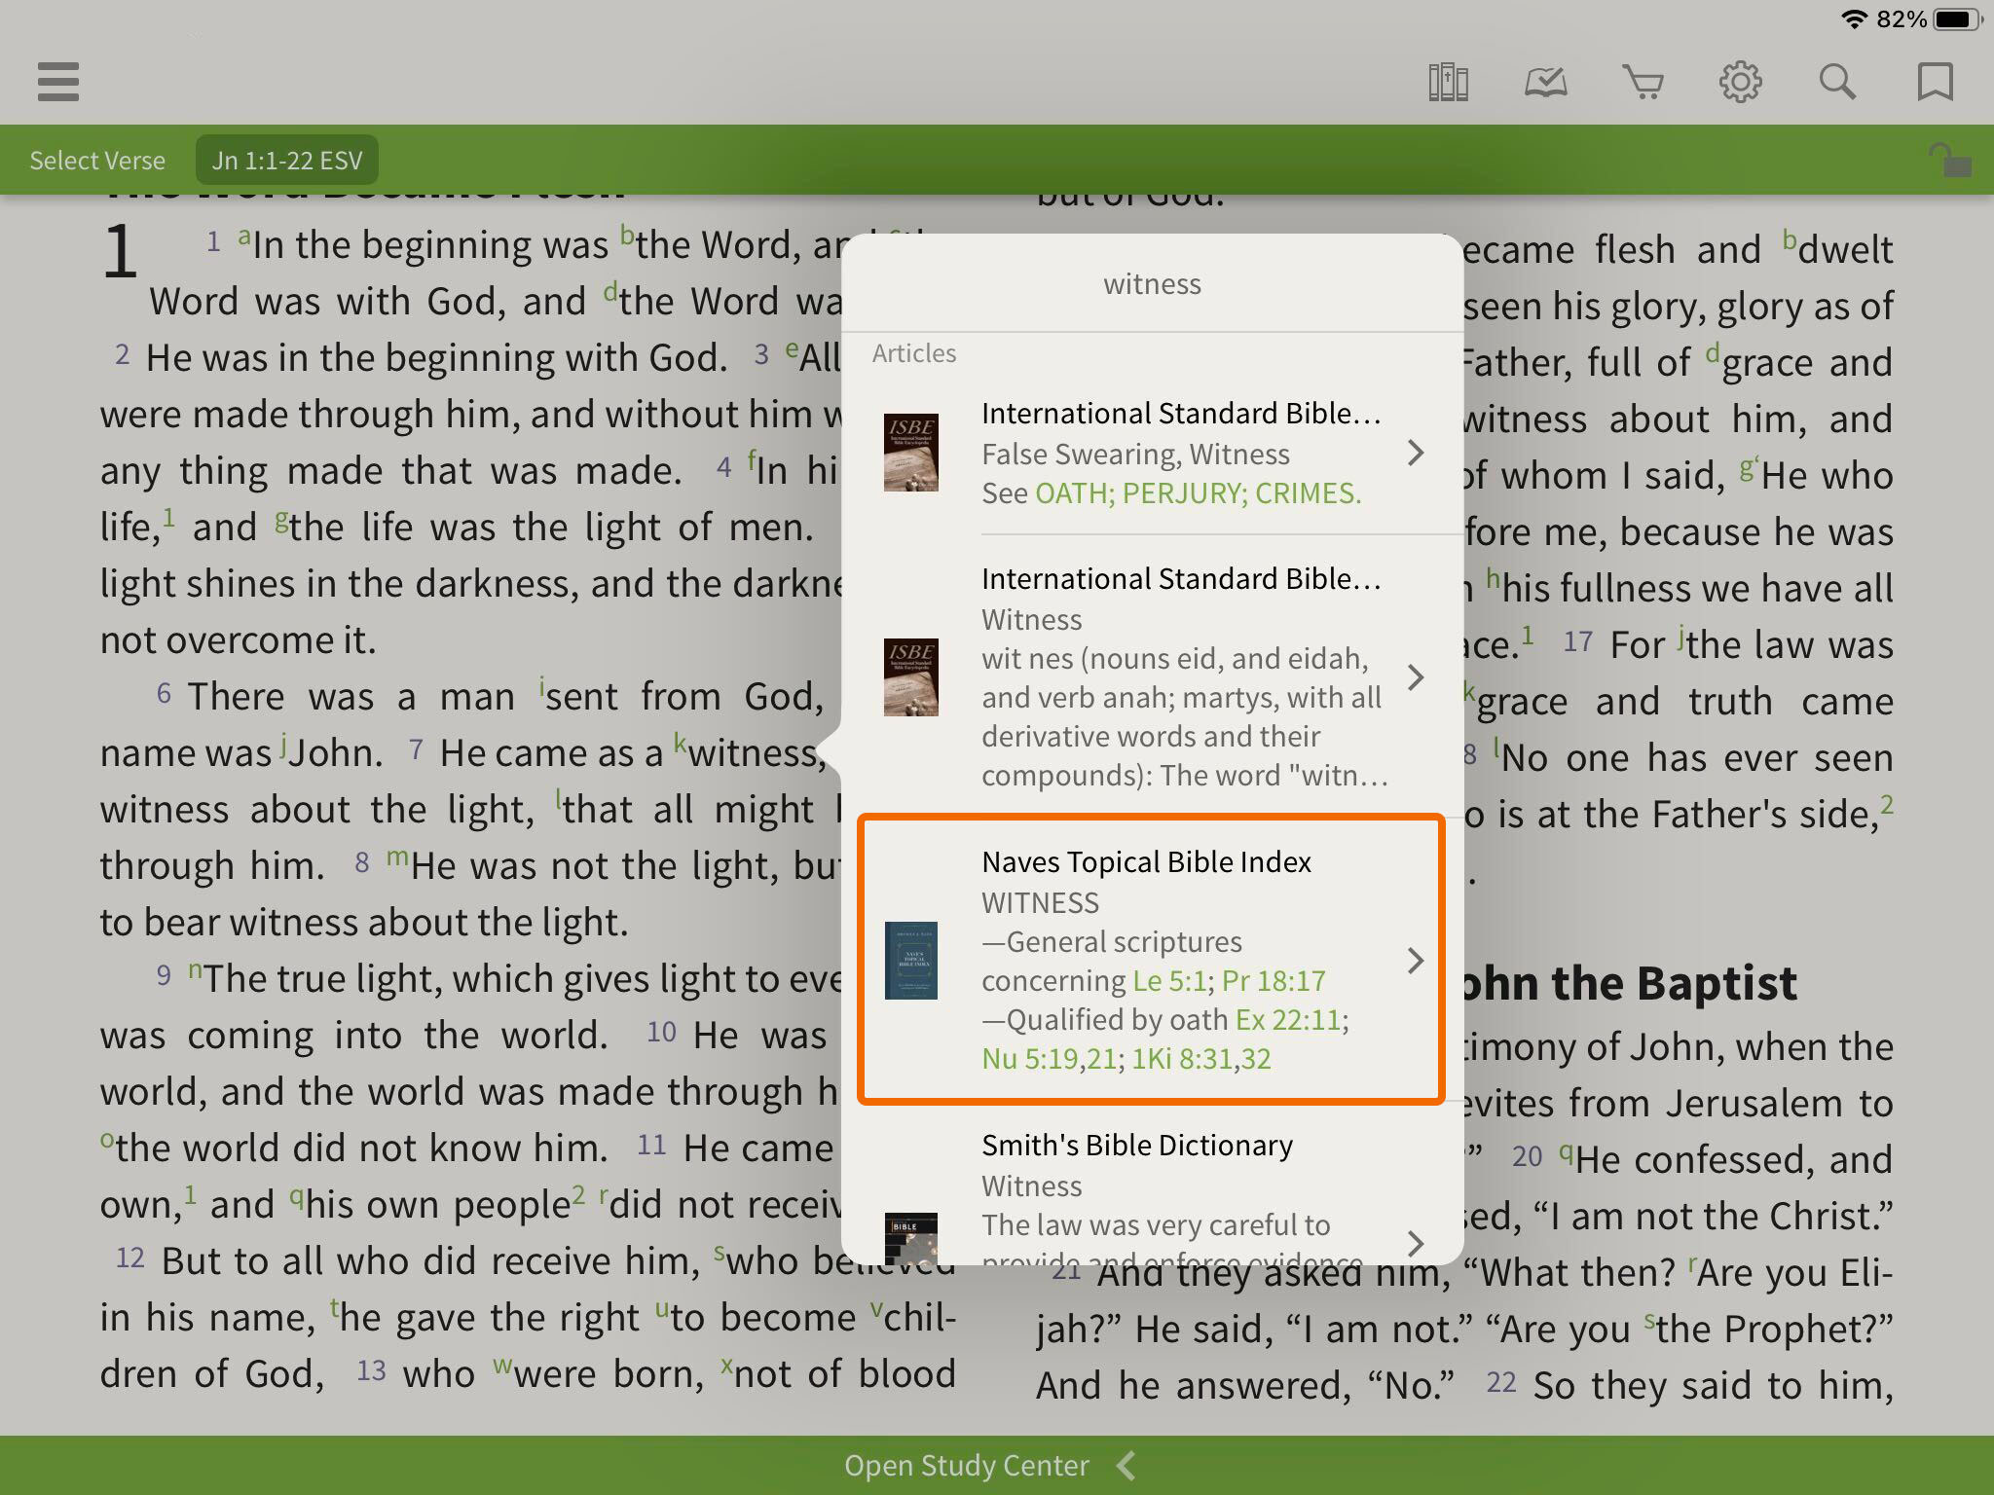Open Naves Topical Bible Index chevron
This screenshot has height=1495, width=1994.
tap(1416, 961)
